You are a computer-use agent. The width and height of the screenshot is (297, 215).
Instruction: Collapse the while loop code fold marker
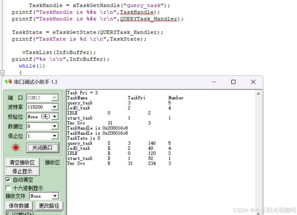[2, 73]
